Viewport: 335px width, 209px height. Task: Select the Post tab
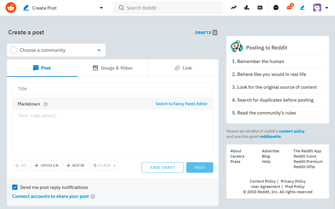pyautogui.click(x=42, y=68)
